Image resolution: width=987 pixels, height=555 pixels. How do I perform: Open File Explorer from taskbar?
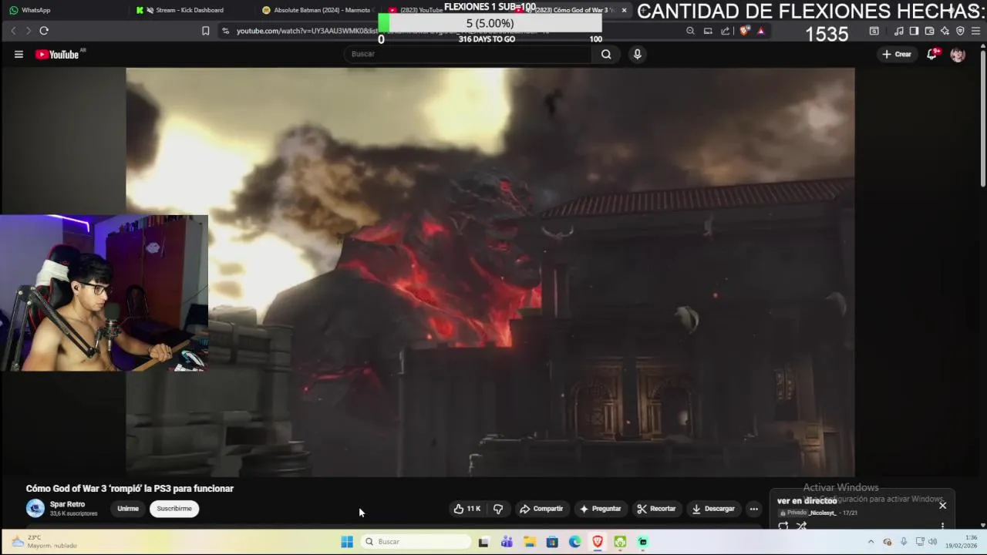(530, 542)
